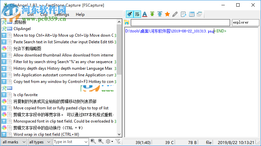
Task: Click the colorful app icon beside 允许下载缩略图
Action: (4, 49)
